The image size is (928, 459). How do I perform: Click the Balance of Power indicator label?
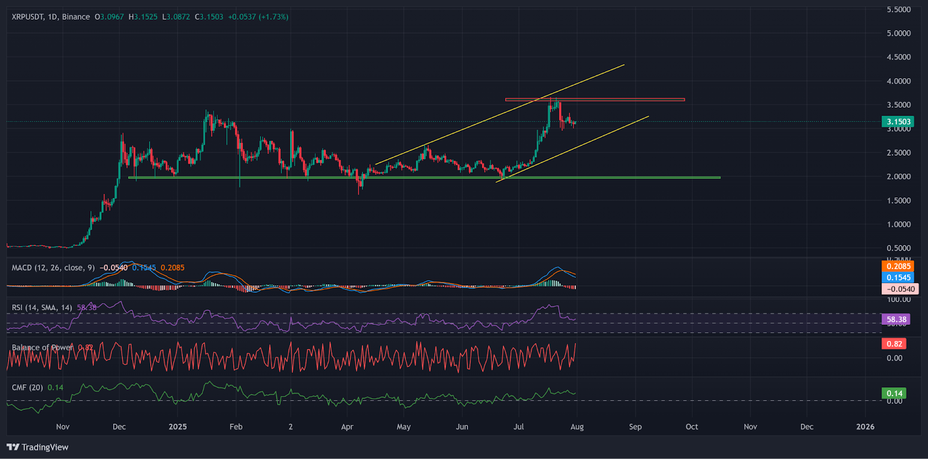tap(42, 347)
